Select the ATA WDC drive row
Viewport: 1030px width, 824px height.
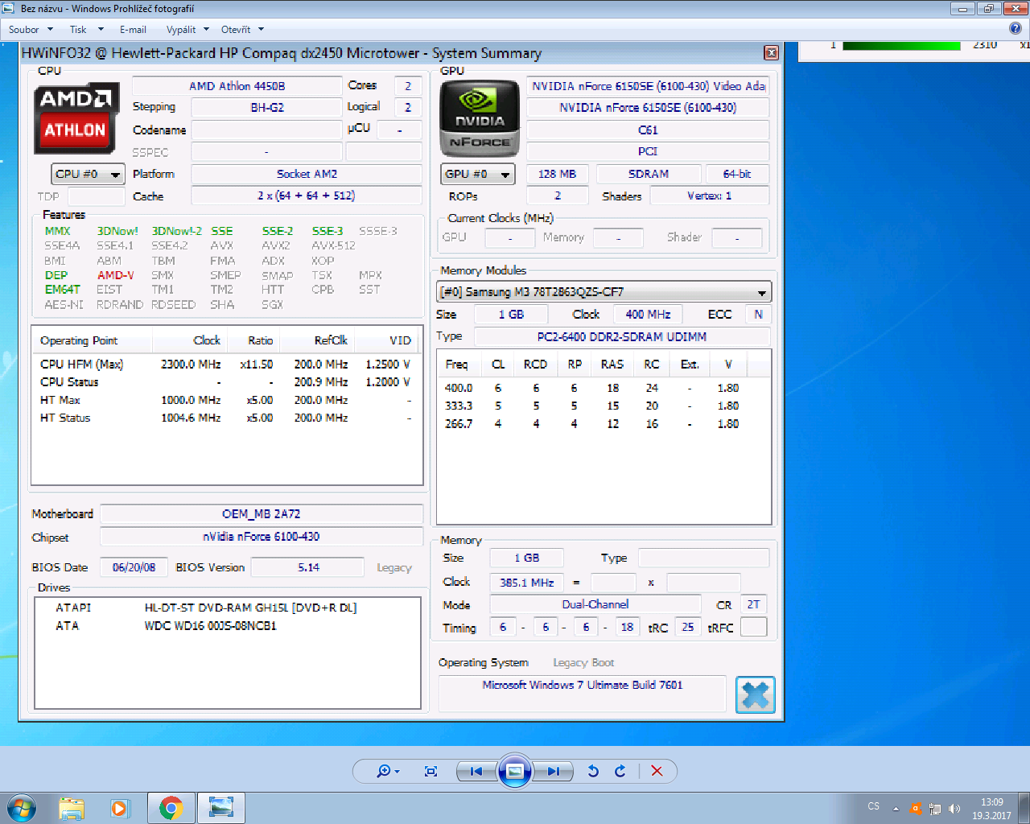(x=228, y=625)
